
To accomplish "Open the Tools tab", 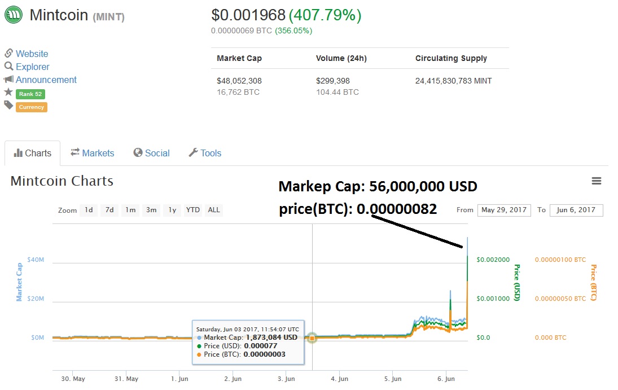I will point(204,153).
